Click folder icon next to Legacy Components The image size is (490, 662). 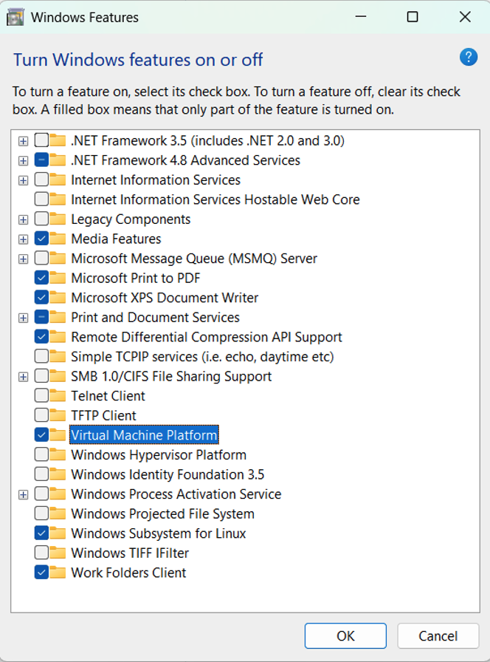pos(58,219)
